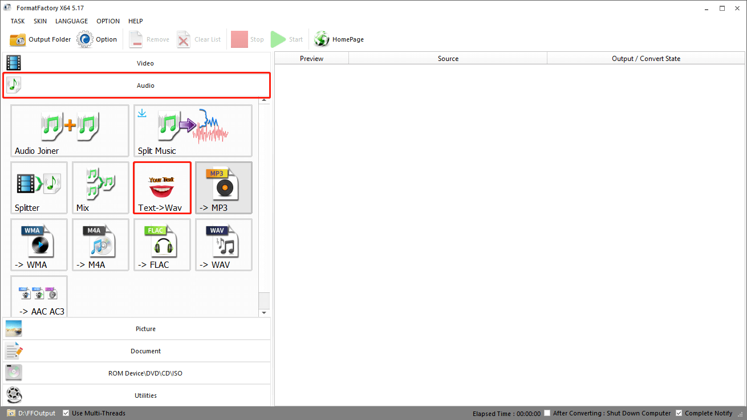Select the audio Mix tool
747x420 pixels.
[x=100, y=188]
